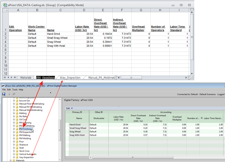Select the Manual Std Moldmaking tree item
Image resolution: width=225 pixels, height=162 pixels.
(x=31, y=110)
